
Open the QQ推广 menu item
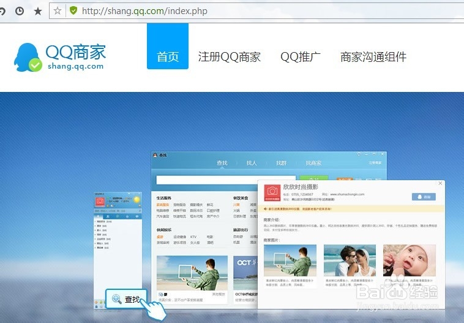point(301,57)
